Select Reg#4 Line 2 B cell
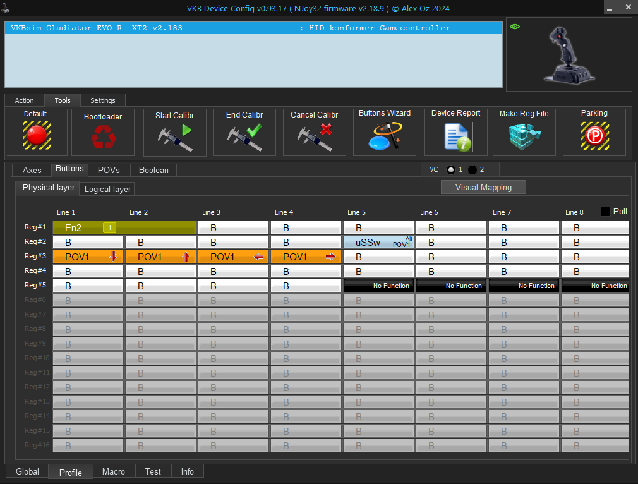Viewport: 638px width, 484px height. click(160, 271)
